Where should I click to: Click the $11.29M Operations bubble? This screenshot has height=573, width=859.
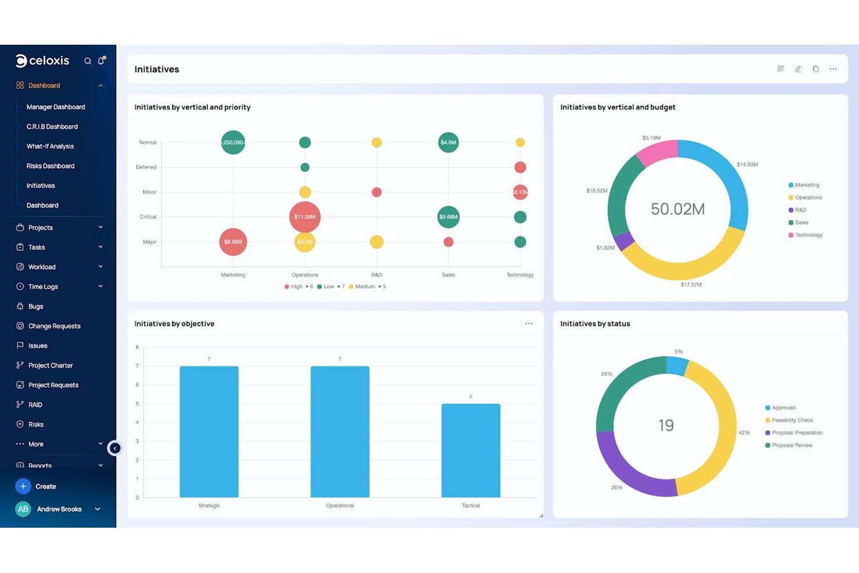coord(305,217)
